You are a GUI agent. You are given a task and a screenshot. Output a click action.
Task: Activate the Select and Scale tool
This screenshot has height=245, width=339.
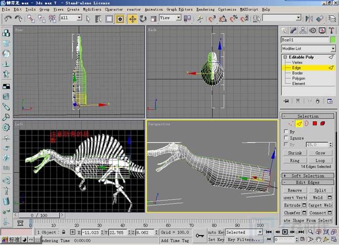click(154, 19)
